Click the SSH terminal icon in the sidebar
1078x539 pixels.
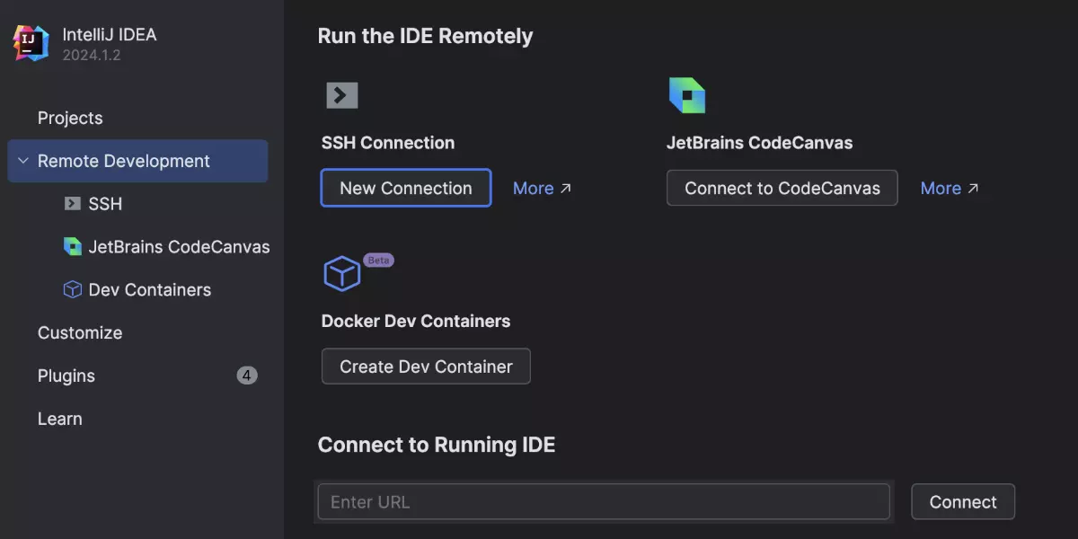tap(72, 204)
